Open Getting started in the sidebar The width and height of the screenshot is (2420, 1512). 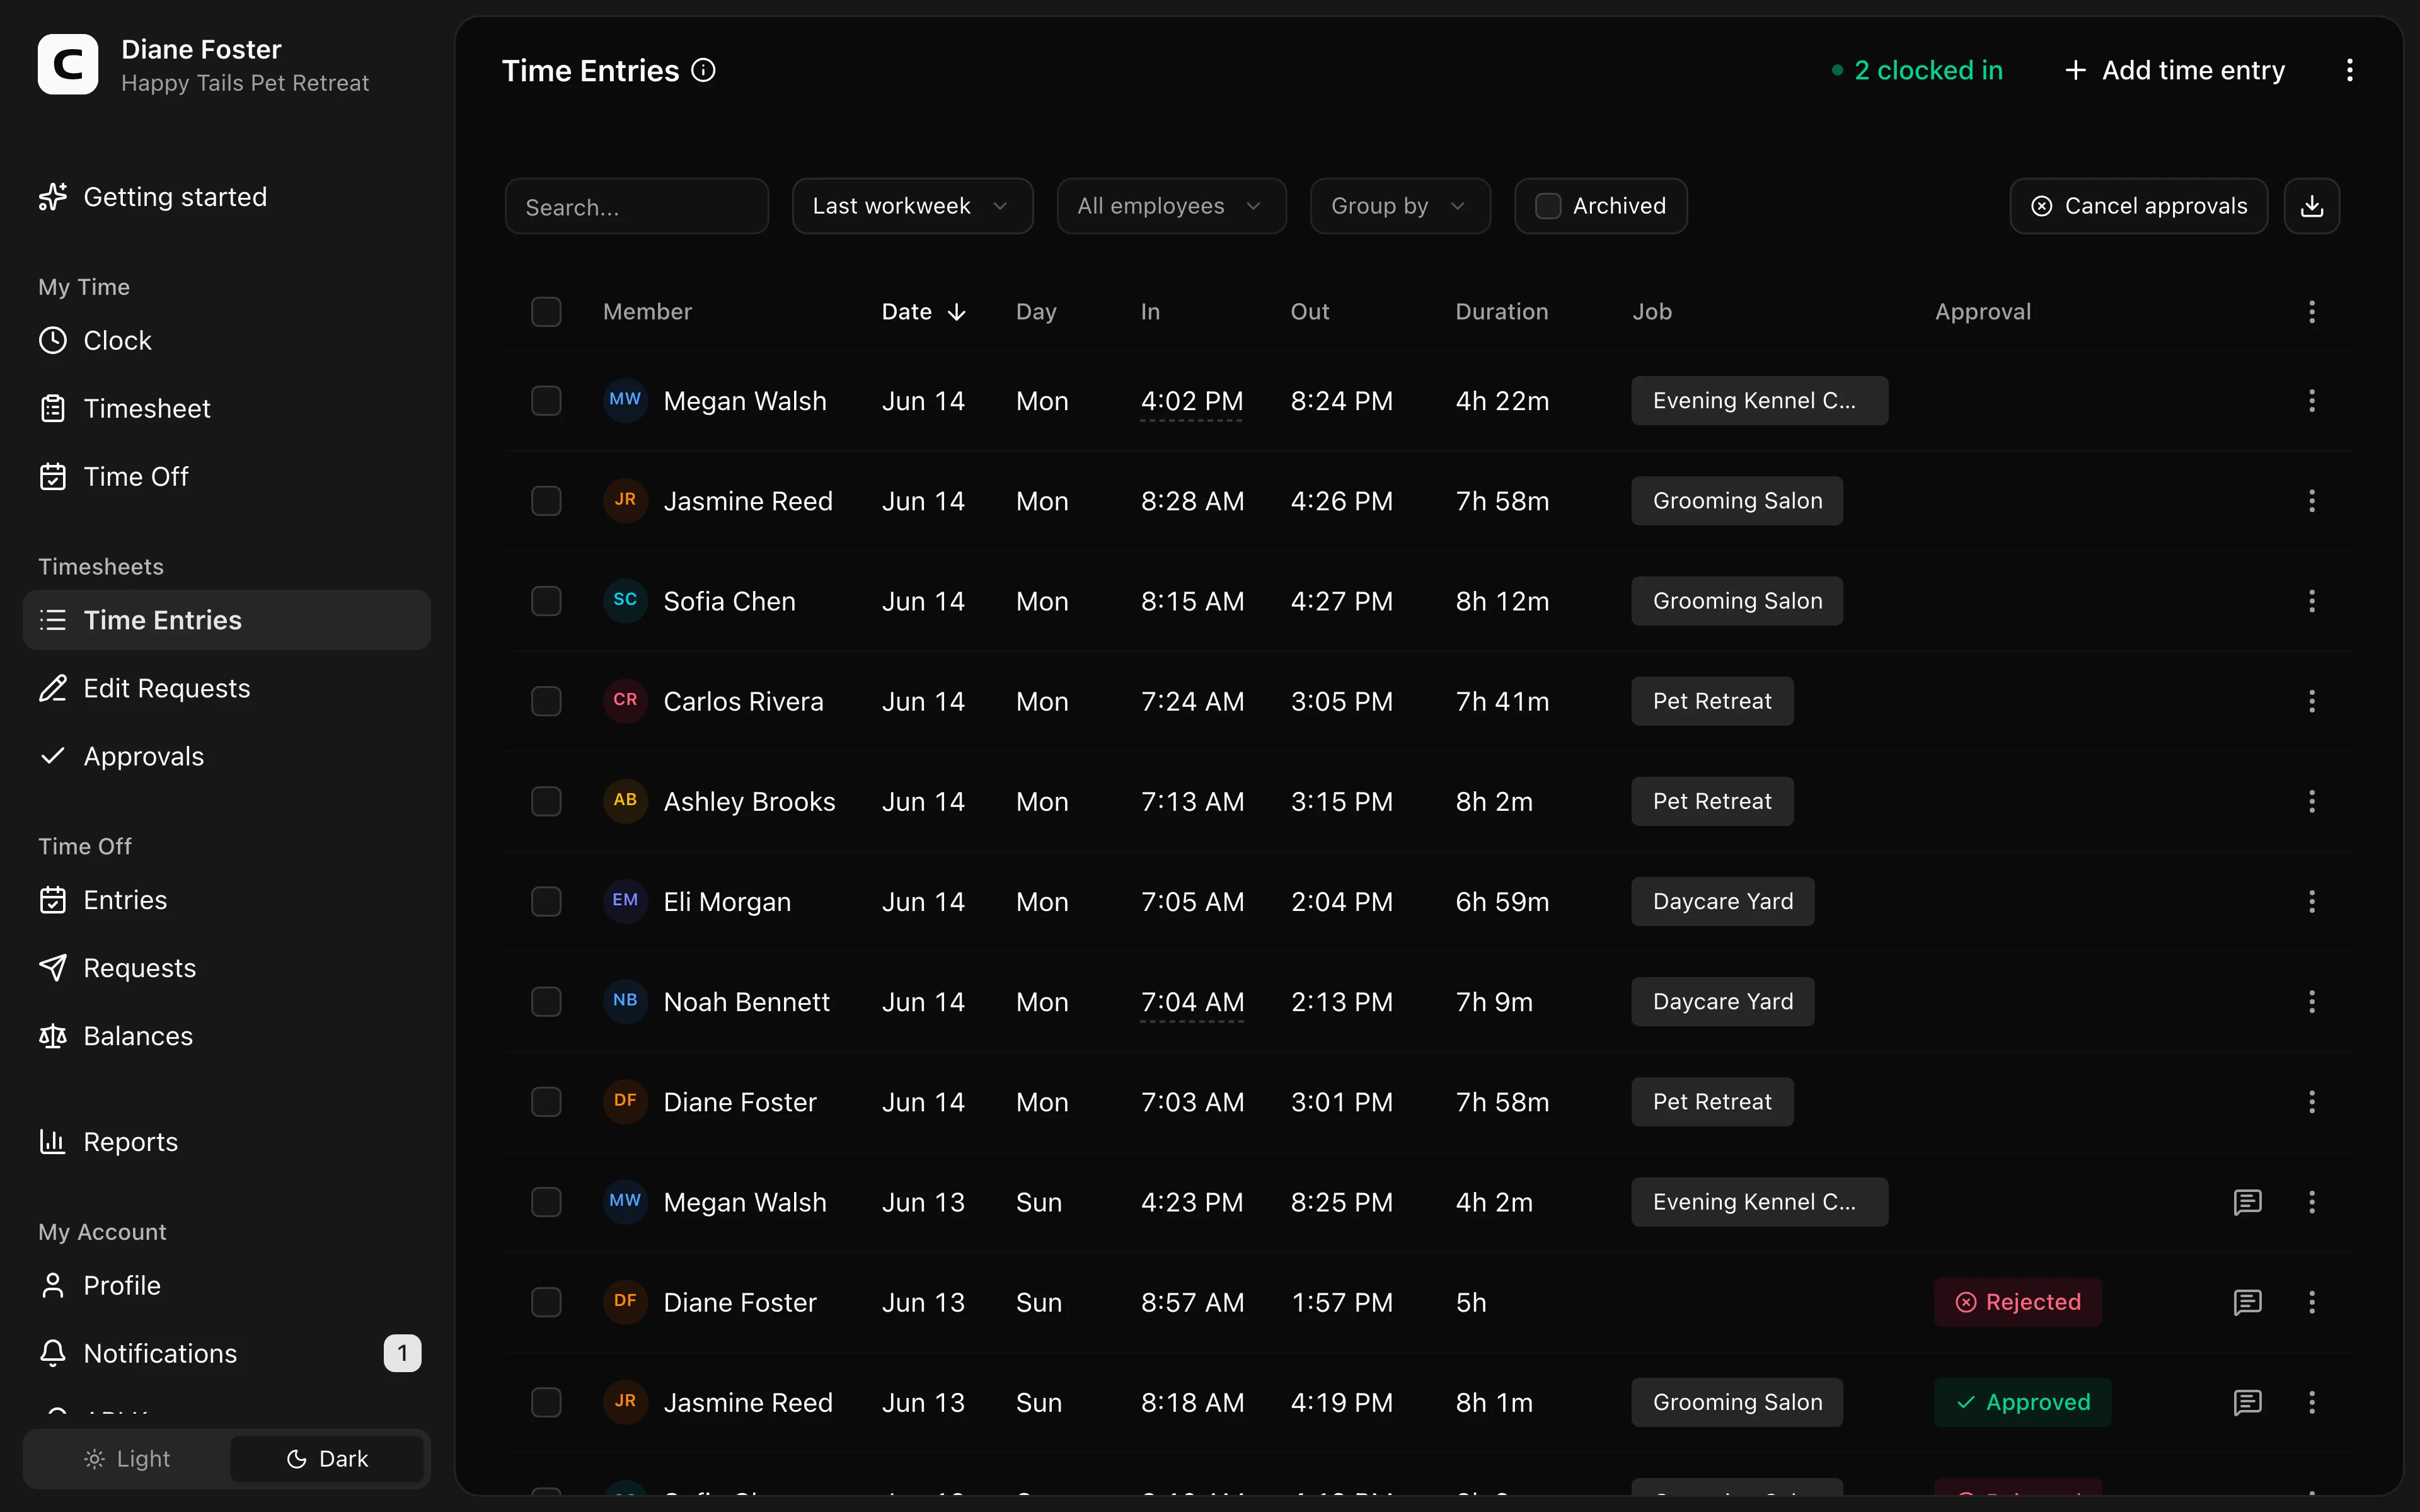[226, 197]
